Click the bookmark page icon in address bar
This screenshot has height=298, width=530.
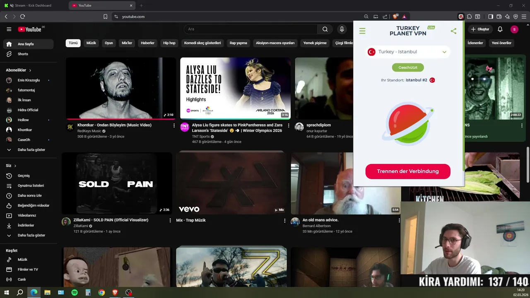(x=105, y=17)
